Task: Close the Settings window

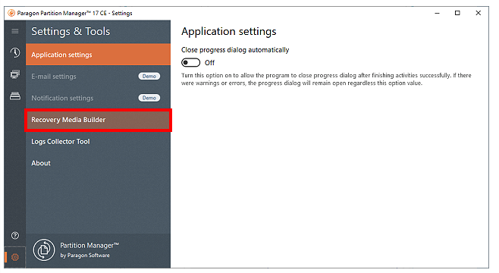Action: point(479,13)
